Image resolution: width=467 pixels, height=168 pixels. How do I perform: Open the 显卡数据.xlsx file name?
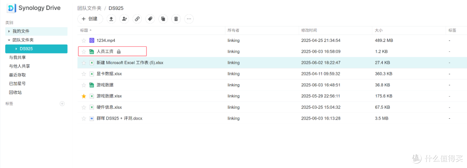pyautogui.click(x=109, y=74)
